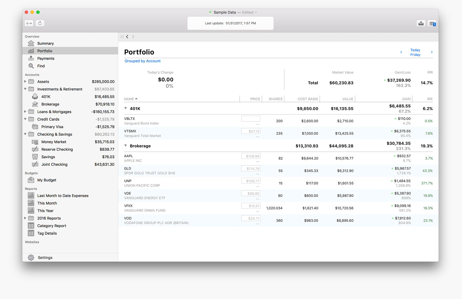Select the Primary Visa account row
The width and height of the screenshot is (462, 299).
coord(70,127)
